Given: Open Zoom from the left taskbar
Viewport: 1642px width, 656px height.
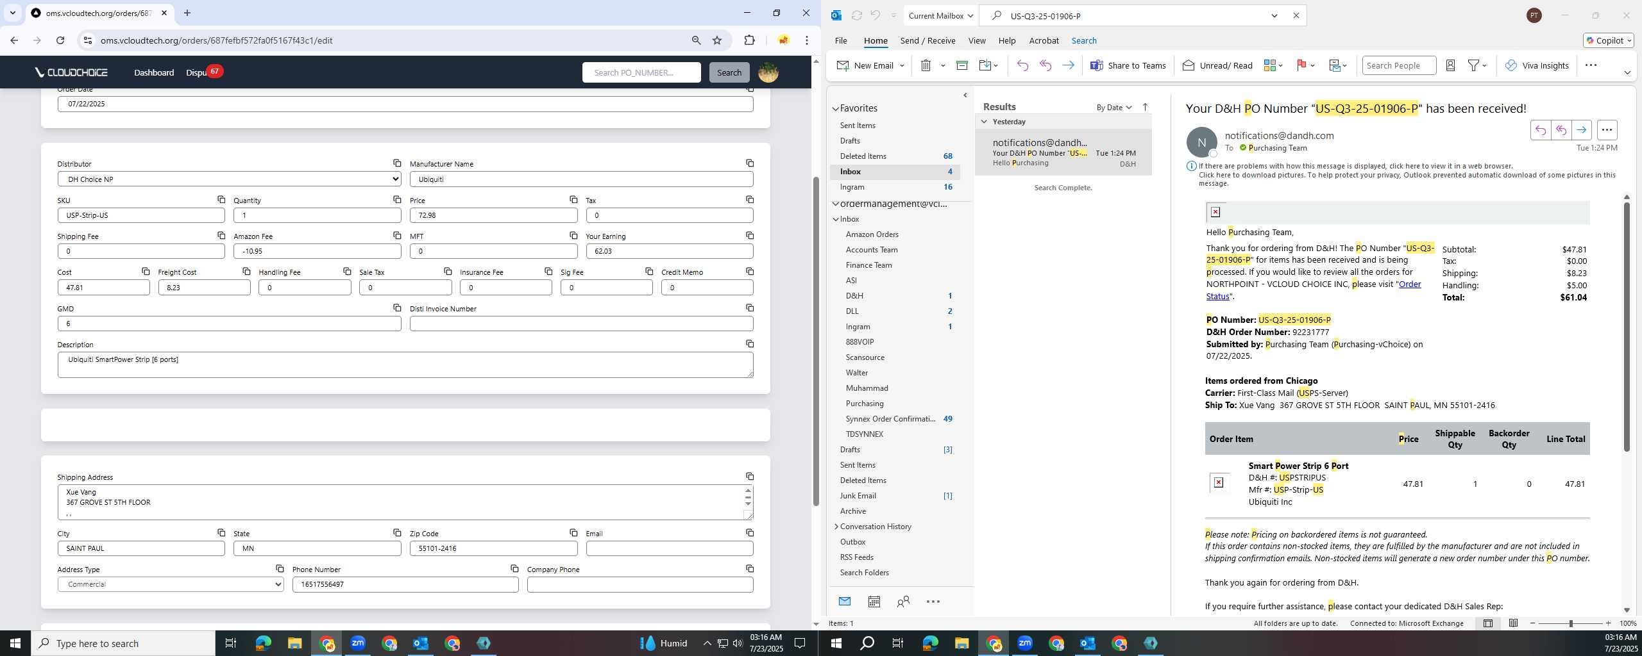Looking at the screenshot, I should point(358,643).
